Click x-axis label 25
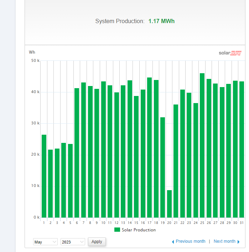The image size is (249, 252). click(202, 223)
